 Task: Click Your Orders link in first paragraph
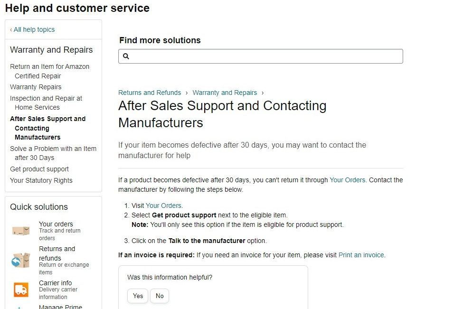(x=347, y=180)
